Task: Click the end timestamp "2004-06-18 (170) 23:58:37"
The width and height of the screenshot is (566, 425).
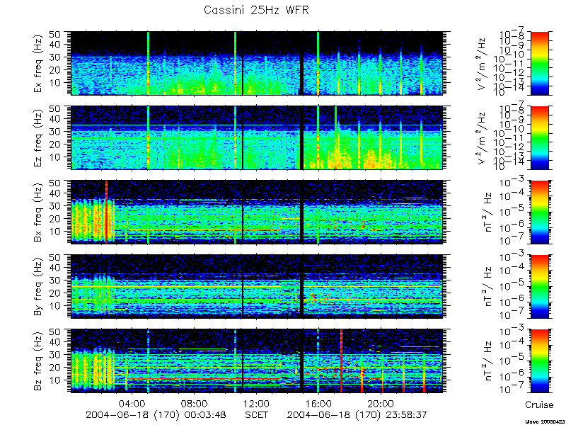Action: click(x=357, y=414)
